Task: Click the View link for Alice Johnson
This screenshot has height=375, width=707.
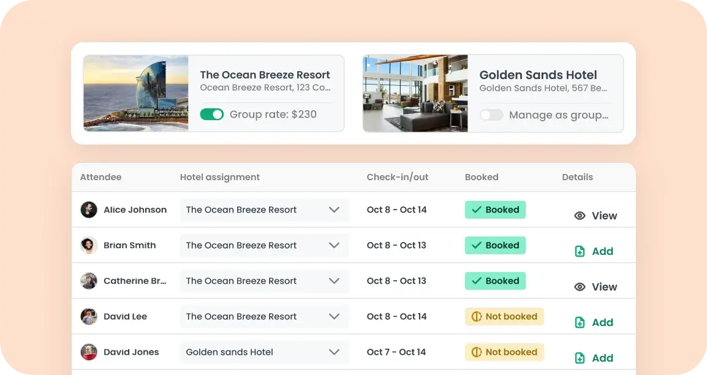Action: pyautogui.click(x=604, y=216)
